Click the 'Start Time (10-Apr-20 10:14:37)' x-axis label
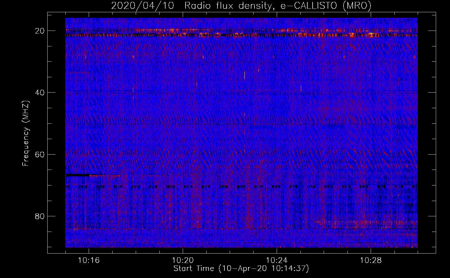 [x=241, y=269]
